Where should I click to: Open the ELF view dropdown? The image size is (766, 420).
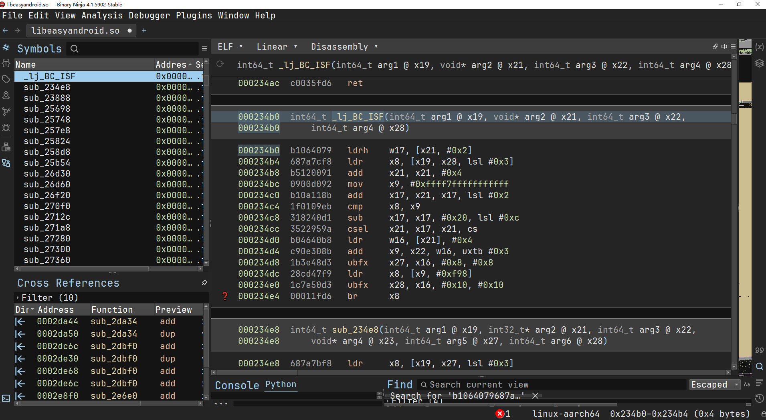[x=230, y=46]
